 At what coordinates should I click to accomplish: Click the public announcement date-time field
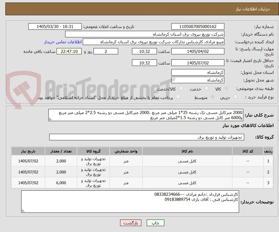(x=55, y=27)
